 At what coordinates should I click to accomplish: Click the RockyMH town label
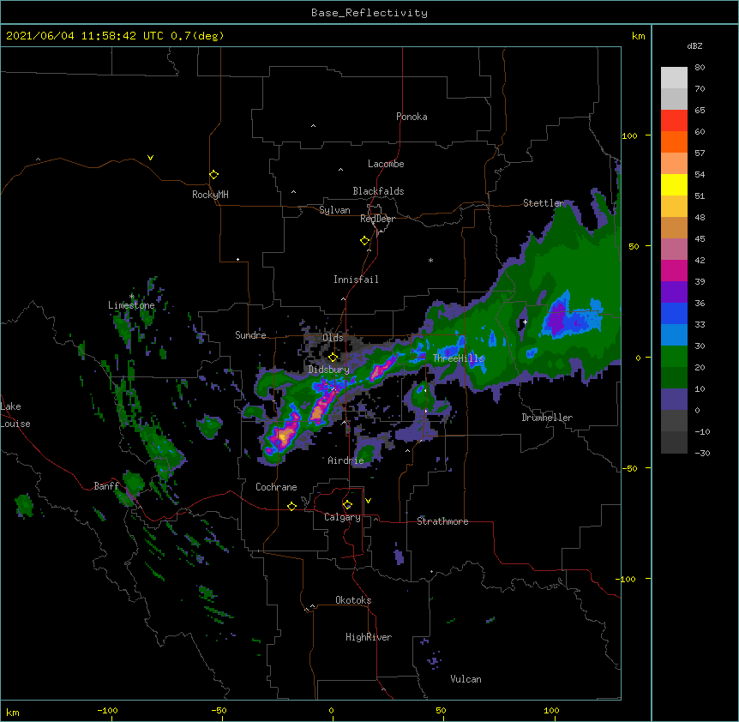click(210, 195)
